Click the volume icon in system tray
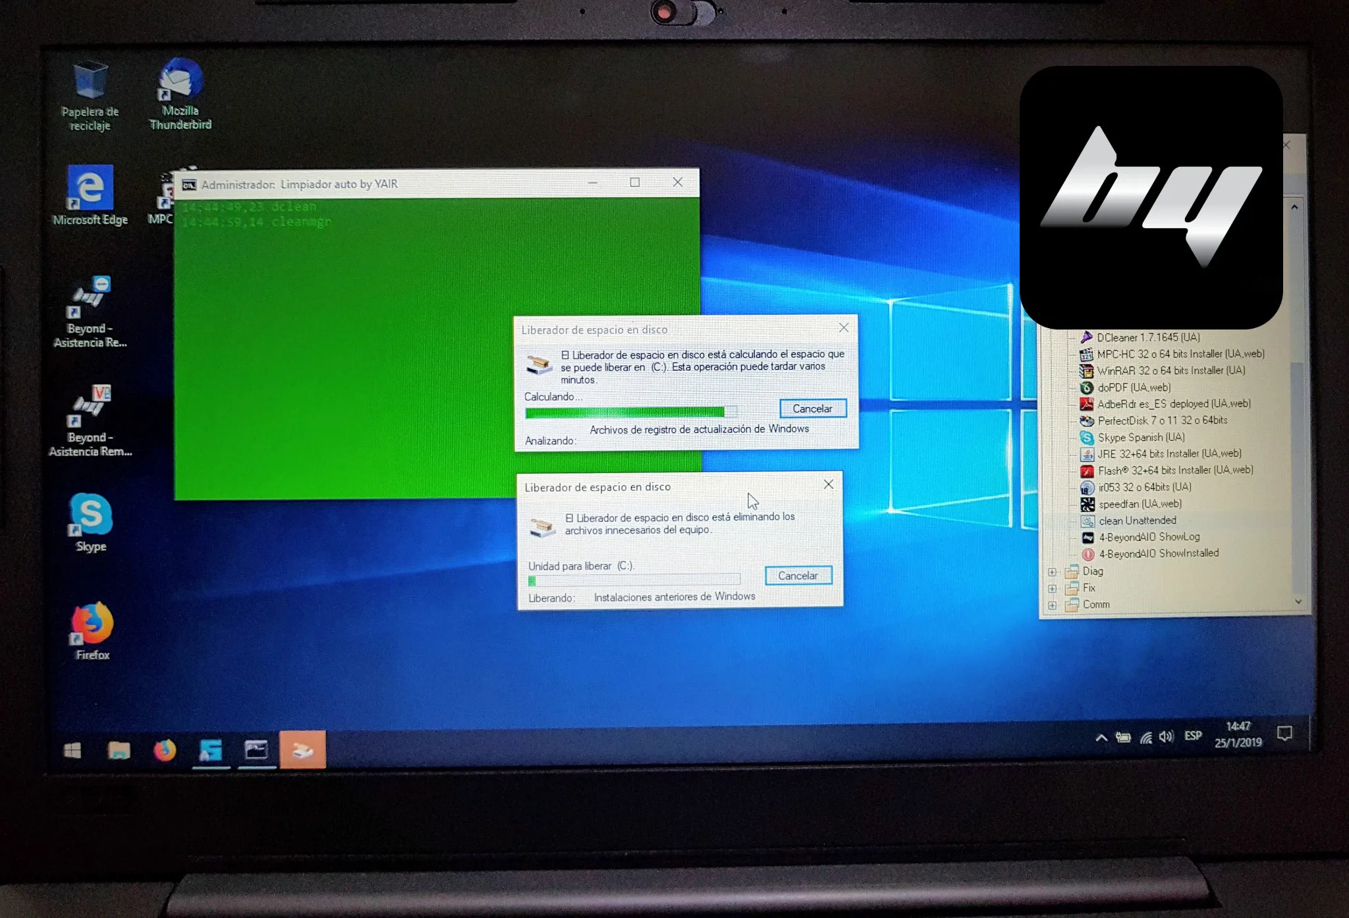The width and height of the screenshot is (1349, 918). click(1166, 737)
